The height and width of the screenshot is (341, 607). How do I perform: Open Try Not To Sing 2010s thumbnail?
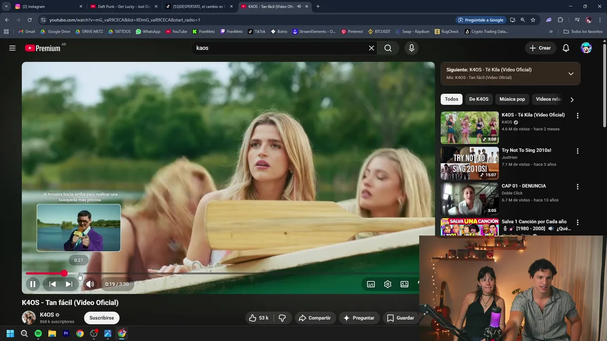469,163
